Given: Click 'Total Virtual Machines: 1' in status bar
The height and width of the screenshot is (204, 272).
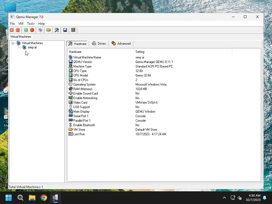Looking at the screenshot, I should [x=26, y=187].
